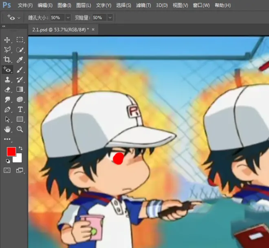Expand the pupil size 50% dropdown
269x248 pixels.
68,18
